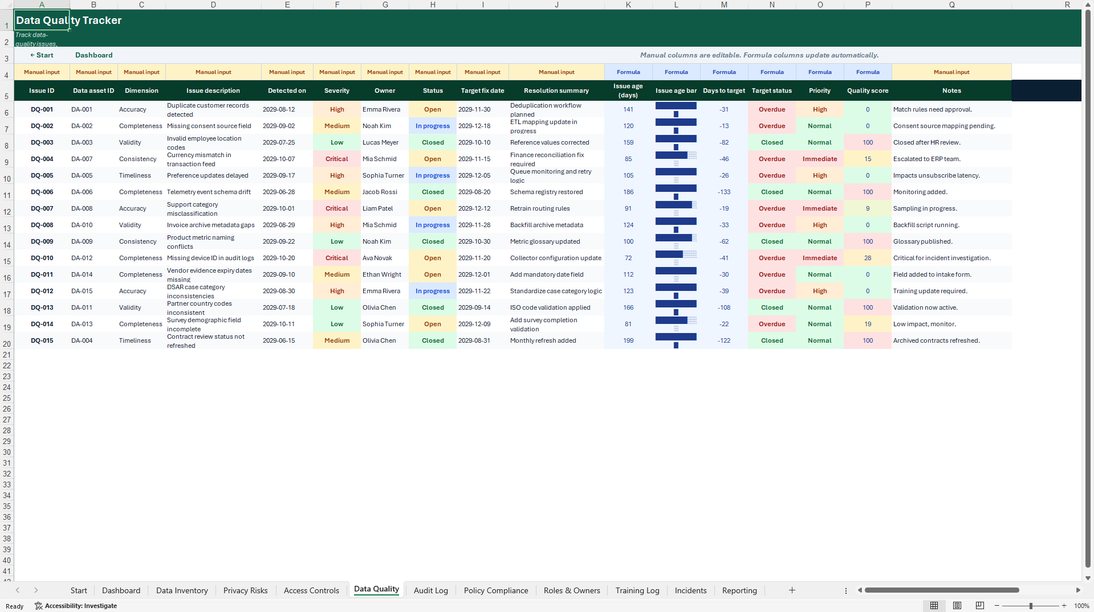Adjust the zoom slider handle

(x=1031, y=606)
